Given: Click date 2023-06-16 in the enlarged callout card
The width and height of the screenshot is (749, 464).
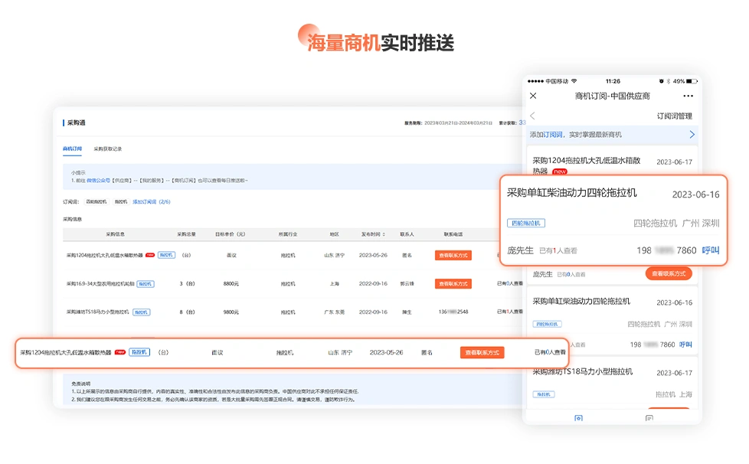Looking at the screenshot, I should (695, 194).
